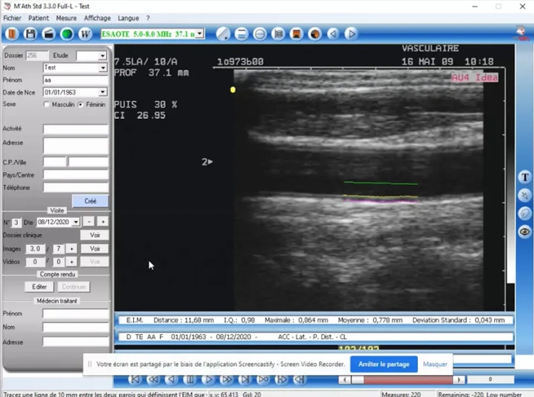Click the clapperboard video icon
534x397 pixels.
pos(48,34)
